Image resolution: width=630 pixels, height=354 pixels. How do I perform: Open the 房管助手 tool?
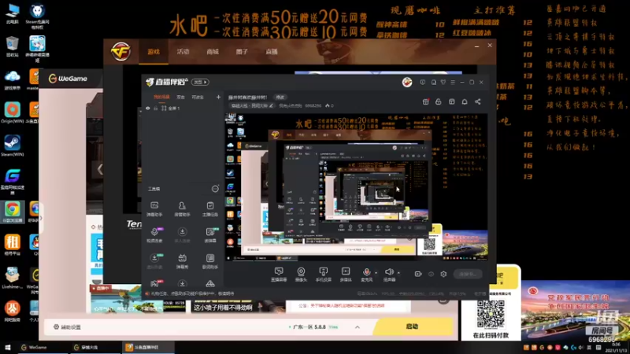pyautogui.click(x=182, y=208)
